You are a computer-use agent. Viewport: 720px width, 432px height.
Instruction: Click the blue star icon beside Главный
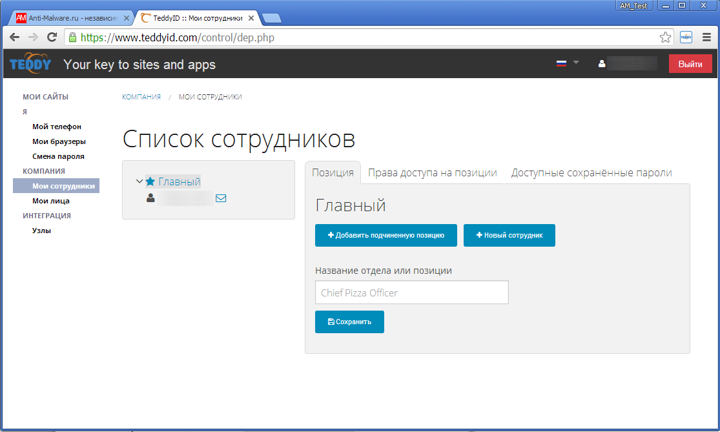click(x=150, y=181)
